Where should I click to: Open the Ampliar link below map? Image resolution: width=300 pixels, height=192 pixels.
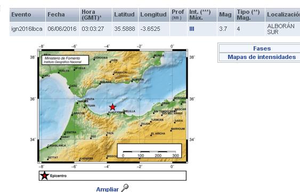click(107, 189)
